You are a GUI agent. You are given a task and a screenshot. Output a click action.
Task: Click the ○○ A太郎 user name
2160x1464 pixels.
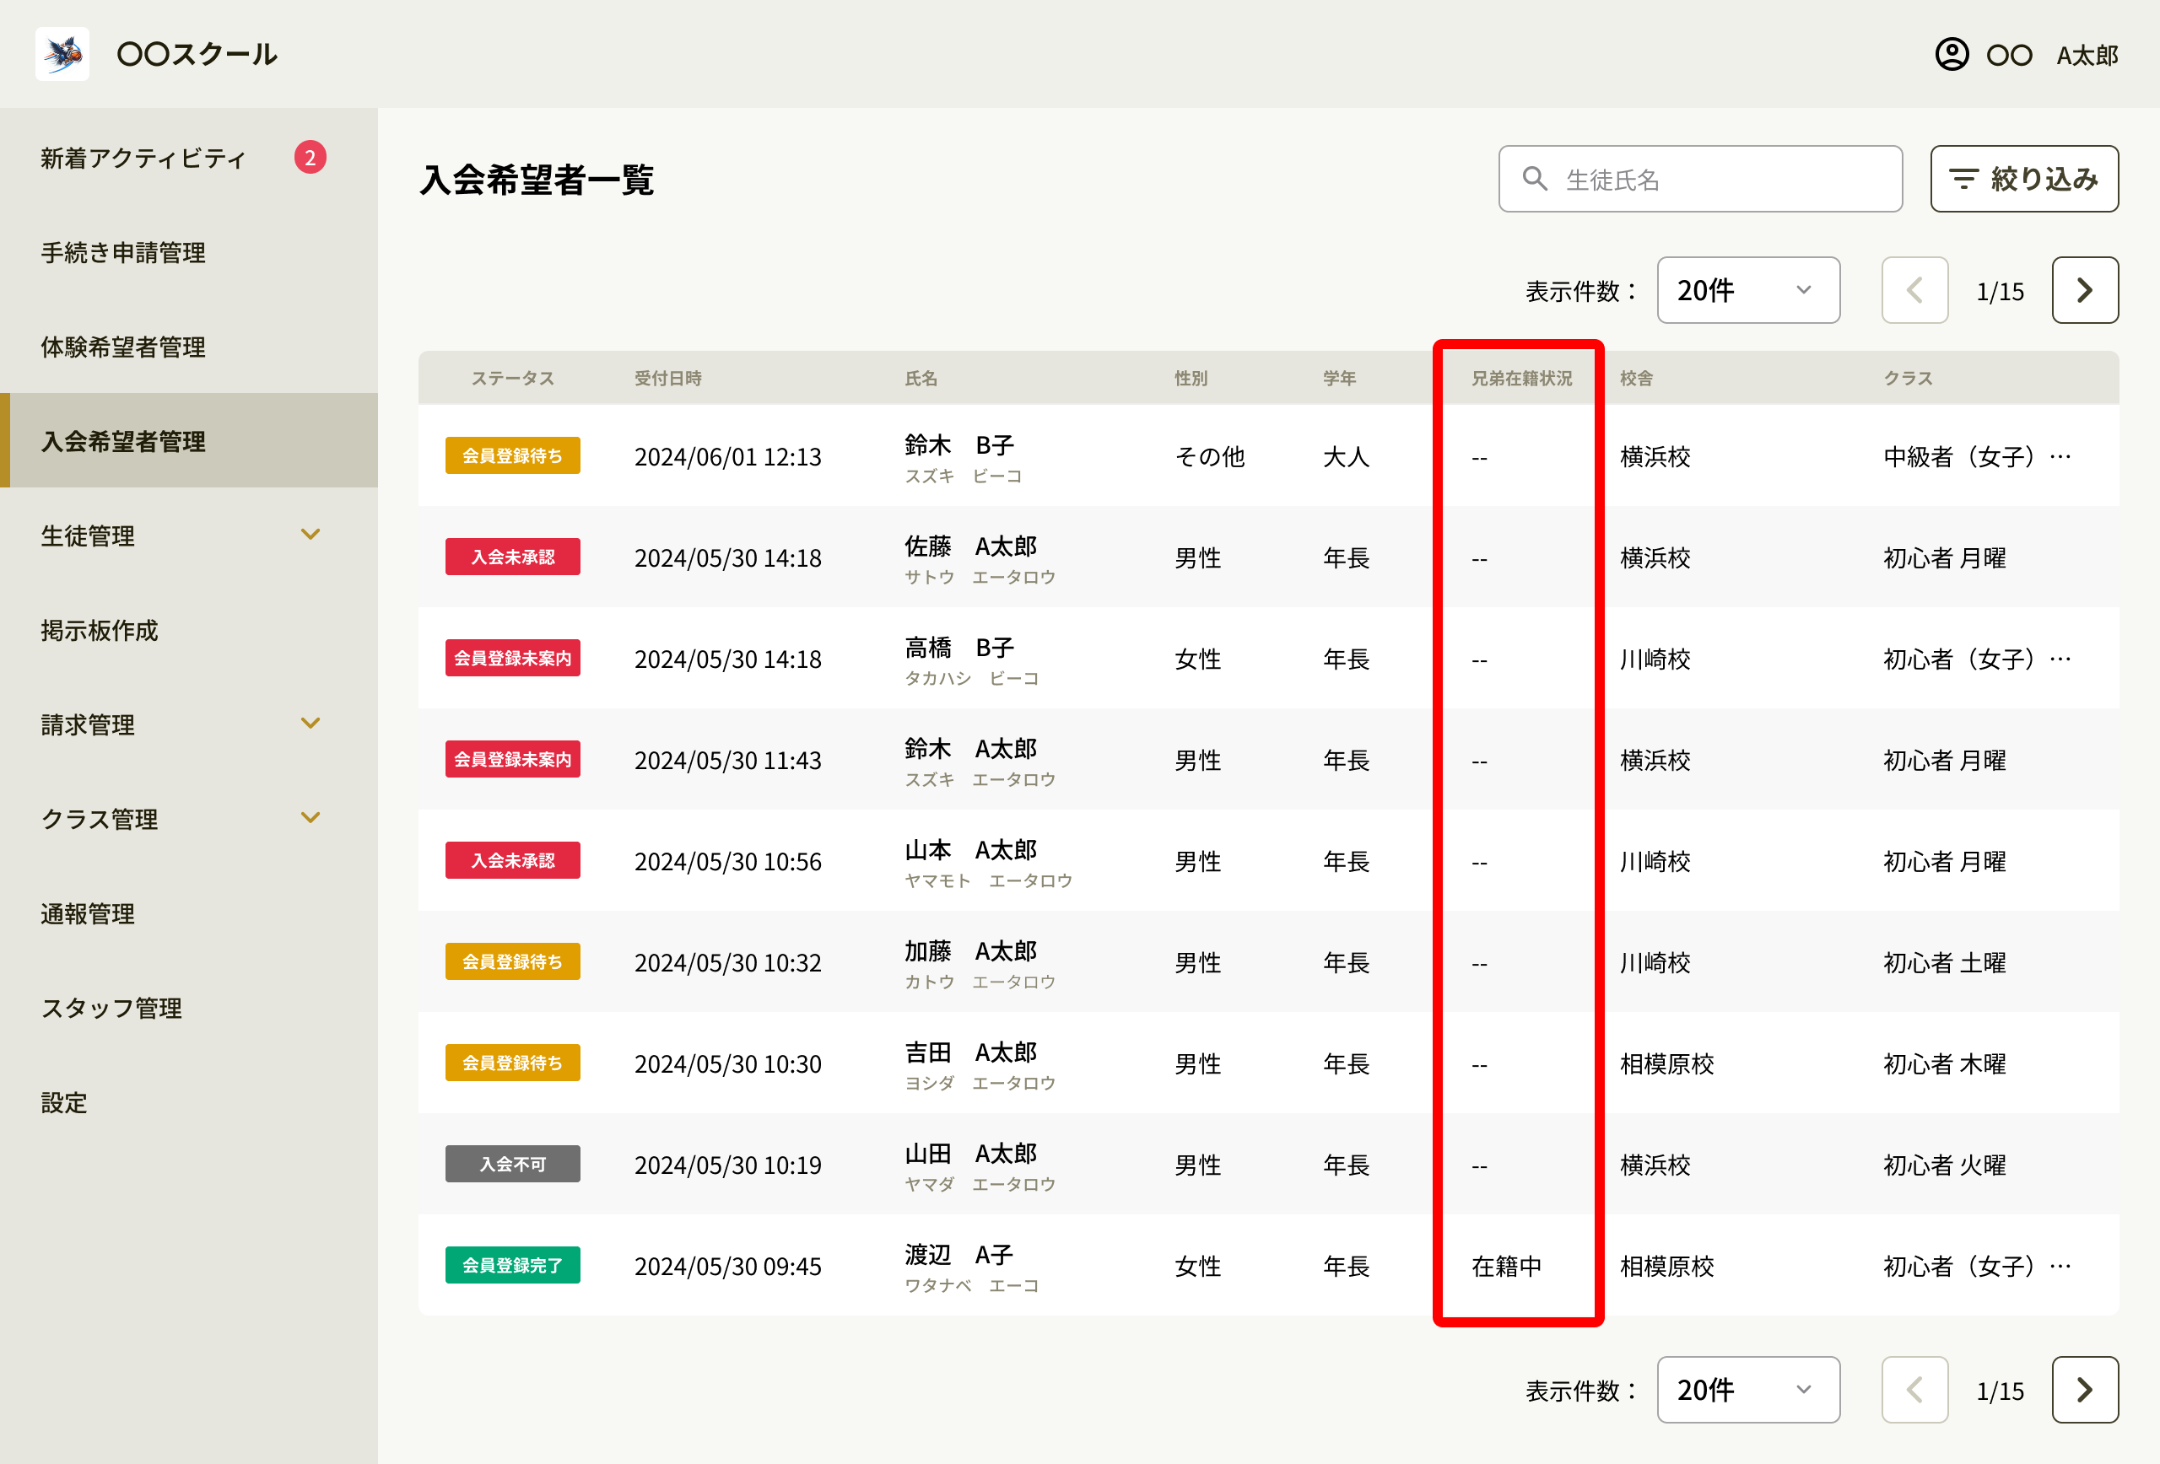tap(2051, 55)
